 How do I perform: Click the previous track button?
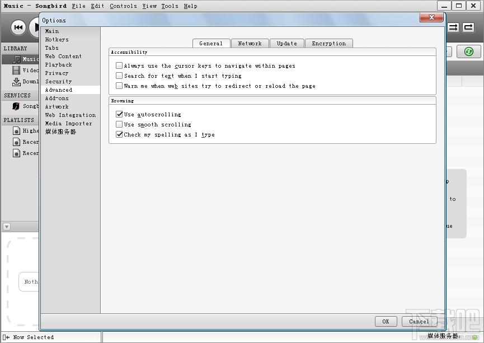pos(18,27)
